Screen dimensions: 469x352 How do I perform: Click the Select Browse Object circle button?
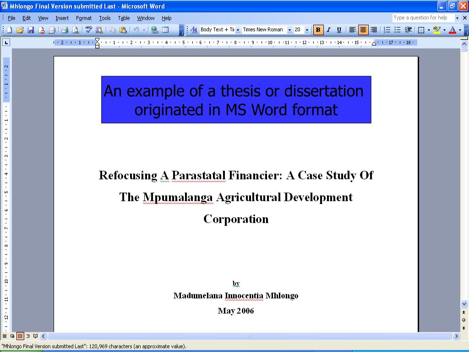coord(464,320)
